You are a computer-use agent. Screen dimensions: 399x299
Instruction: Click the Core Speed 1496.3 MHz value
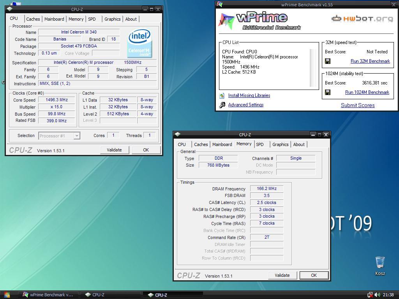tap(57, 100)
